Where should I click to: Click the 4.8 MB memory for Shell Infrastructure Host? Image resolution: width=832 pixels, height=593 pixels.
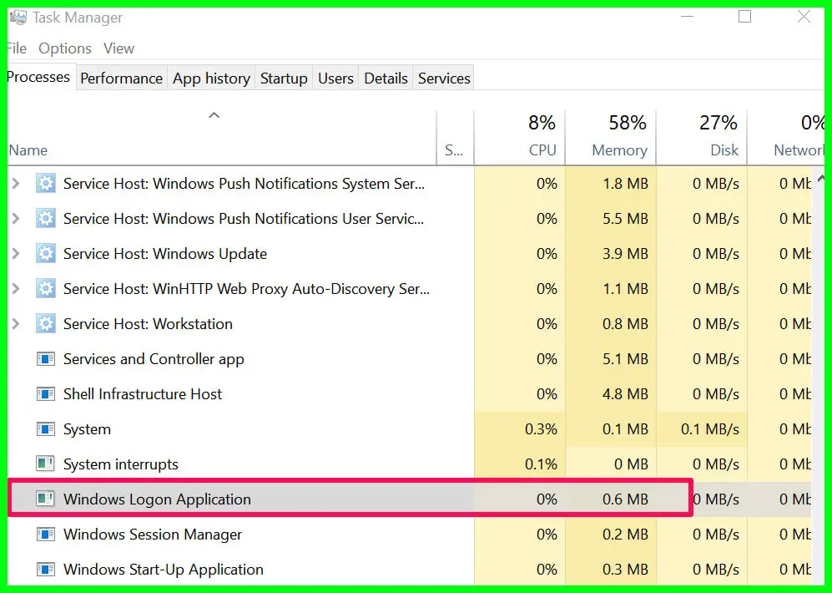tap(625, 394)
